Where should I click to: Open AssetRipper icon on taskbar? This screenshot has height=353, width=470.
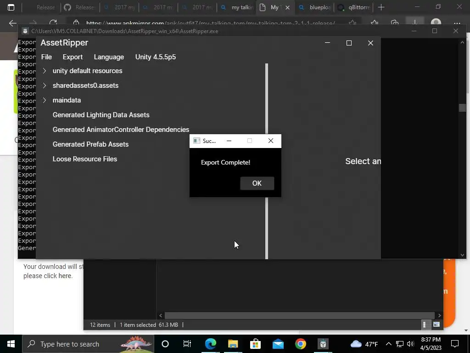(x=323, y=344)
